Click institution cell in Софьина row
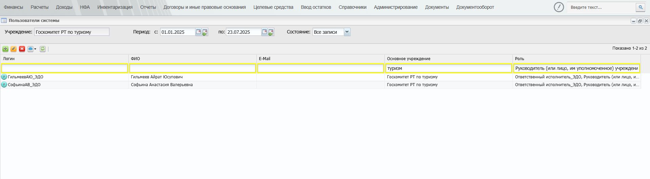This screenshot has height=179, width=650. (448, 85)
